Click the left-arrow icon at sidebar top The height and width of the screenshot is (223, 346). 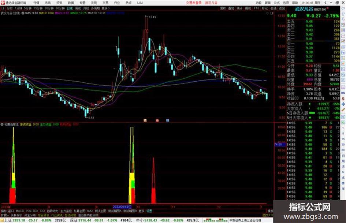coord(343,8)
